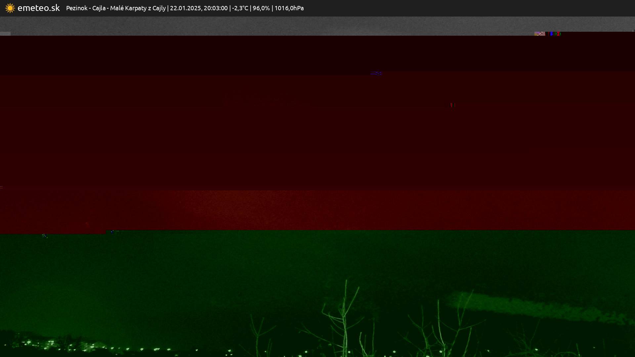The height and width of the screenshot is (357, 635).
Task: Click the blue-red-green pixel artifact top right
Action: pyautogui.click(x=555, y=34)
